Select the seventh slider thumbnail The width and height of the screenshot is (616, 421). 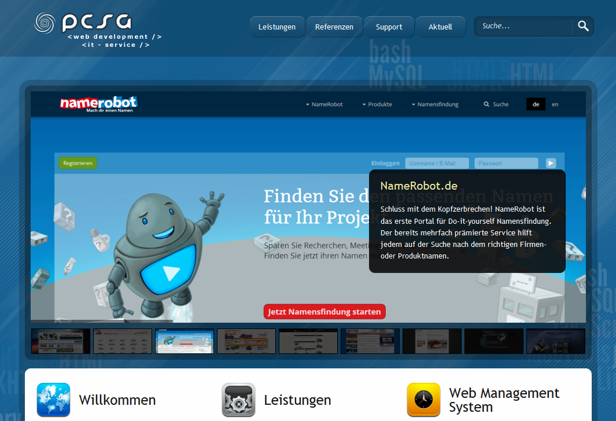pyautogui.click(x=431, y=341)
